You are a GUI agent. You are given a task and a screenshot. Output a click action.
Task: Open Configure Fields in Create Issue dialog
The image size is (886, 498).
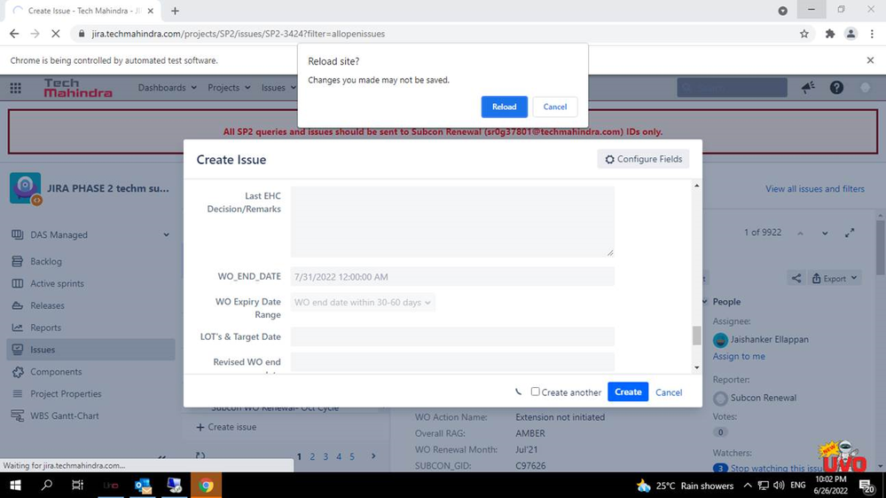pyautogui.click(x=643, y=160)
